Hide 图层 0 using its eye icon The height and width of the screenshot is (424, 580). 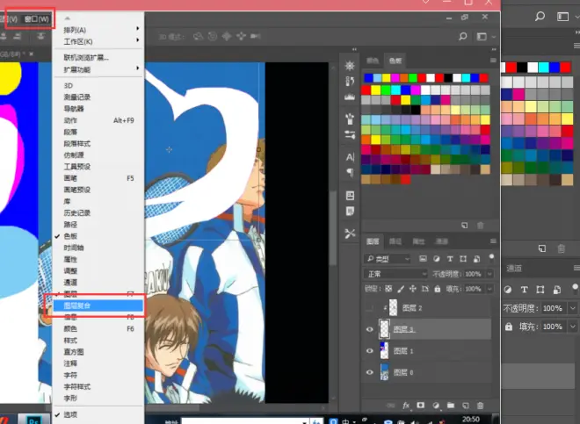(369, 372)
